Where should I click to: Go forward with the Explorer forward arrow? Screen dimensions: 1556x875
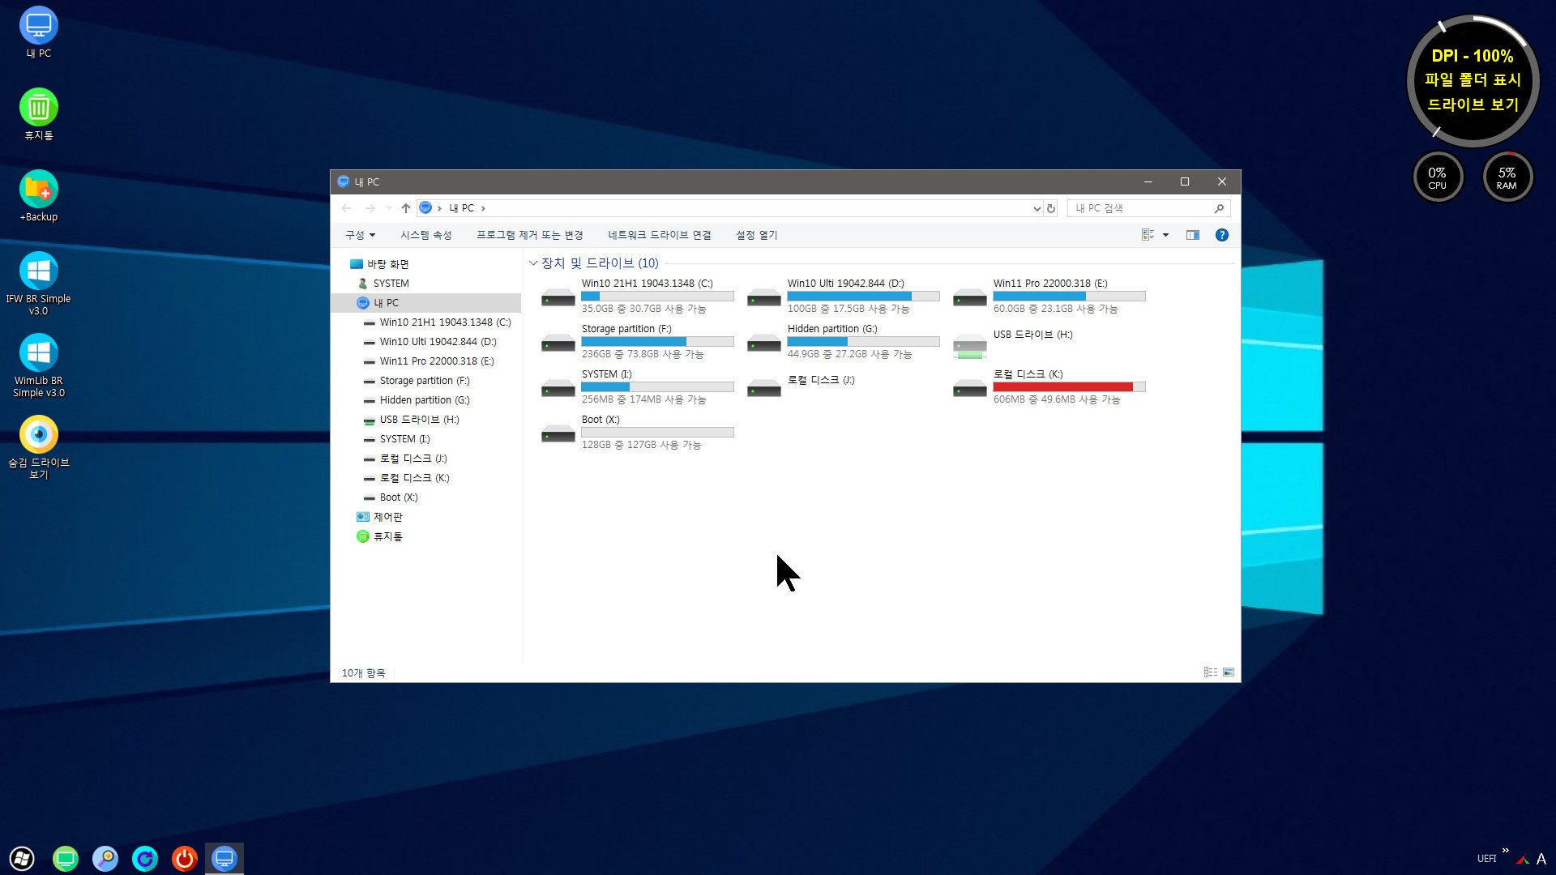point(370,208)
